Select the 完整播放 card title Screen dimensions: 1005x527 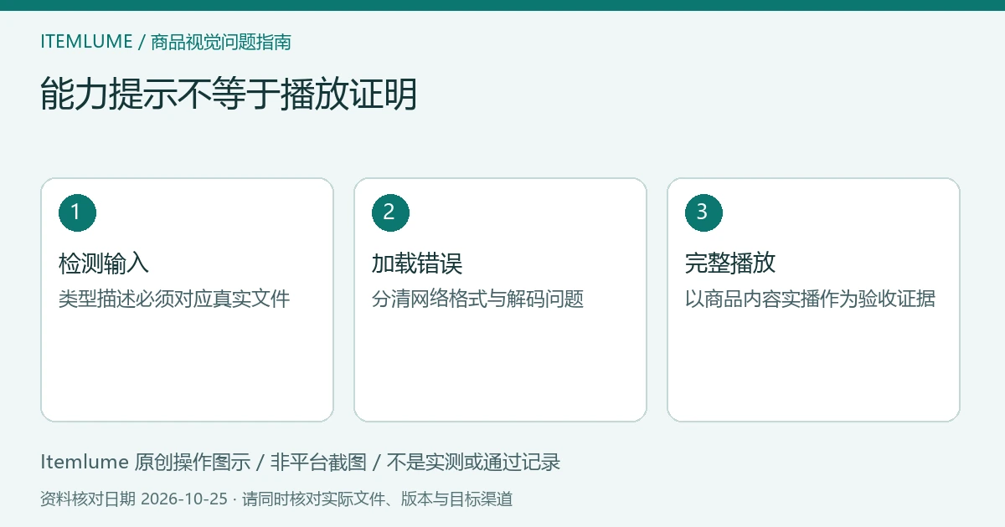click(730, 263)
